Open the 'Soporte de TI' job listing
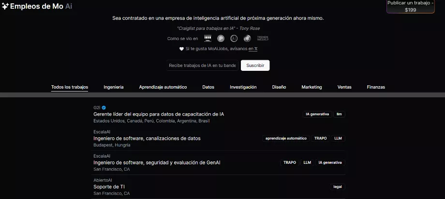Viewport: 445px width, 199px height. point(109,187)
